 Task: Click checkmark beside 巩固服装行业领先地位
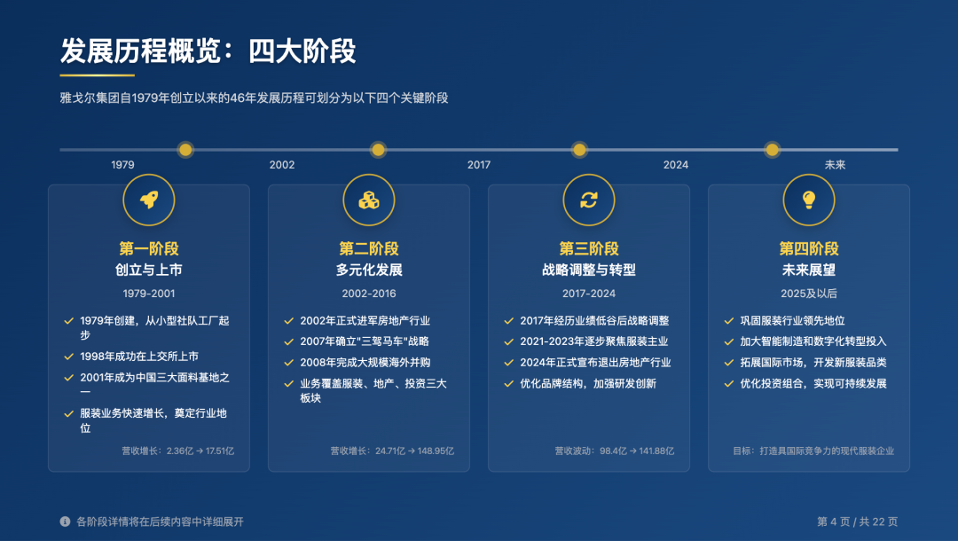pos(729,321)
